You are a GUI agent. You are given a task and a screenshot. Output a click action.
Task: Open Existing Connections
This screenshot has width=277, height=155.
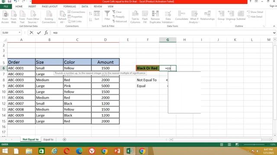click(49, 17)
